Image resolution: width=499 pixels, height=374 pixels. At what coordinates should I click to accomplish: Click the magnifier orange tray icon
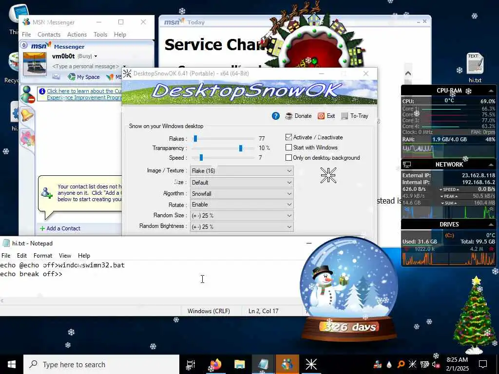tap(401, 364)
